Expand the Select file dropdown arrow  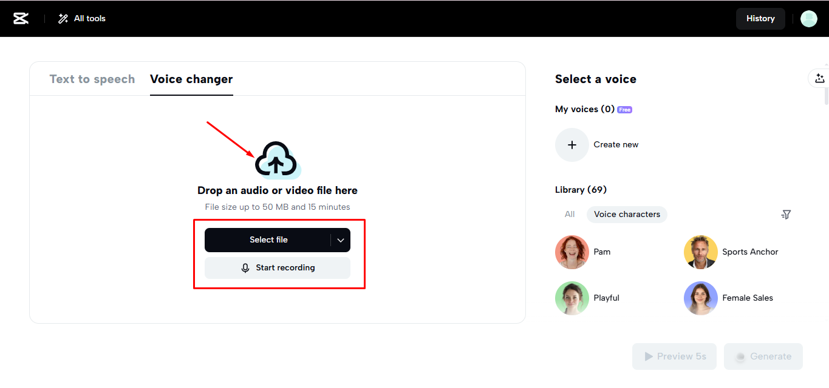click(341, 239)
